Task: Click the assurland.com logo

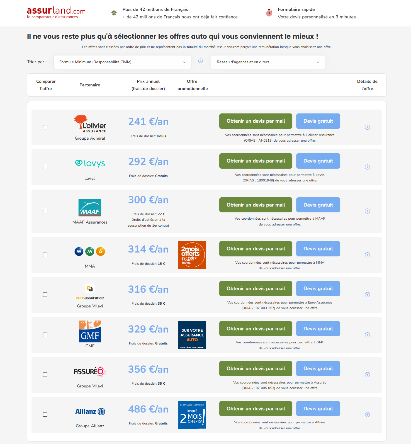Action: pyautogui.click(x=56, y=13)
